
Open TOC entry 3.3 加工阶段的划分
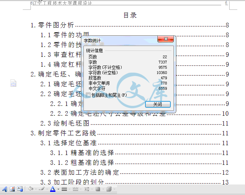pos(134,182)
